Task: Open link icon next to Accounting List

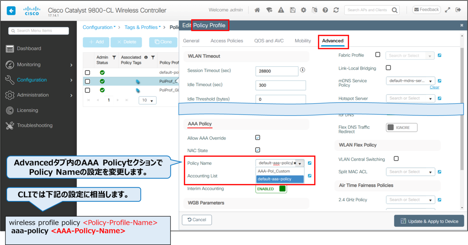Action: click(309, 176)
